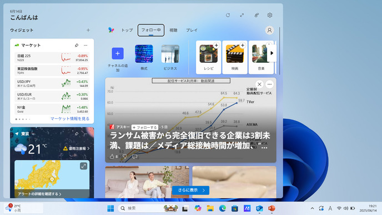Image resolution: width=382 pixels, height=215 pixels.
Task: Click マーケット情報を見る link
Action: point(69,119)
